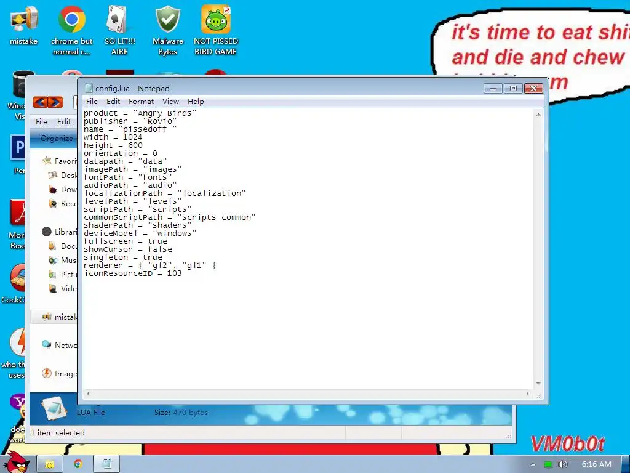
Task: Open the PDF reader desktop icon
Action: click(x=17, y=224)
